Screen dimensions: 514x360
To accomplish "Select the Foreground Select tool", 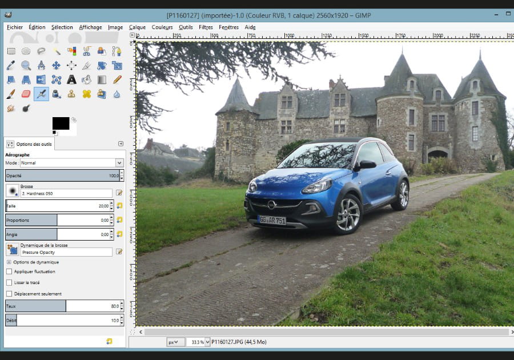I will click(102, 51).
